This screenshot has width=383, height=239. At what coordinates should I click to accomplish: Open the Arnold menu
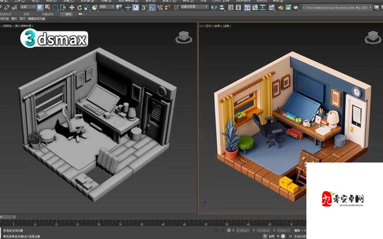261,1
